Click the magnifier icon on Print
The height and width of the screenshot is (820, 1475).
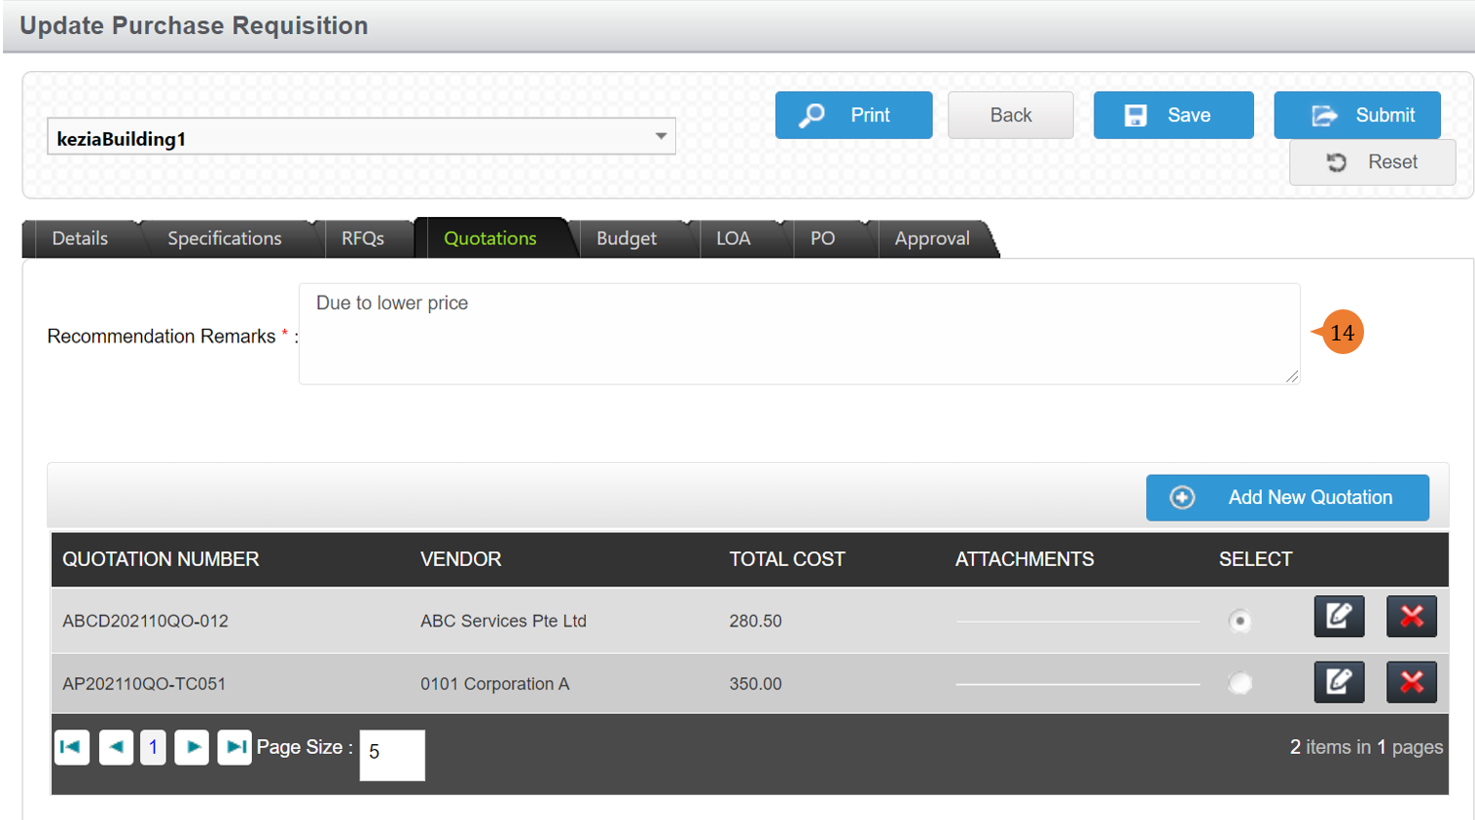pos(811,116)
